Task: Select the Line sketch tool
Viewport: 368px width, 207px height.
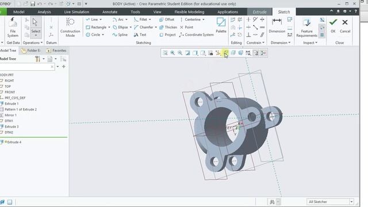Action: click(x=92, y=20)
